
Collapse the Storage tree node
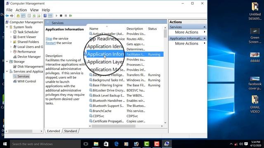point(7,62)
